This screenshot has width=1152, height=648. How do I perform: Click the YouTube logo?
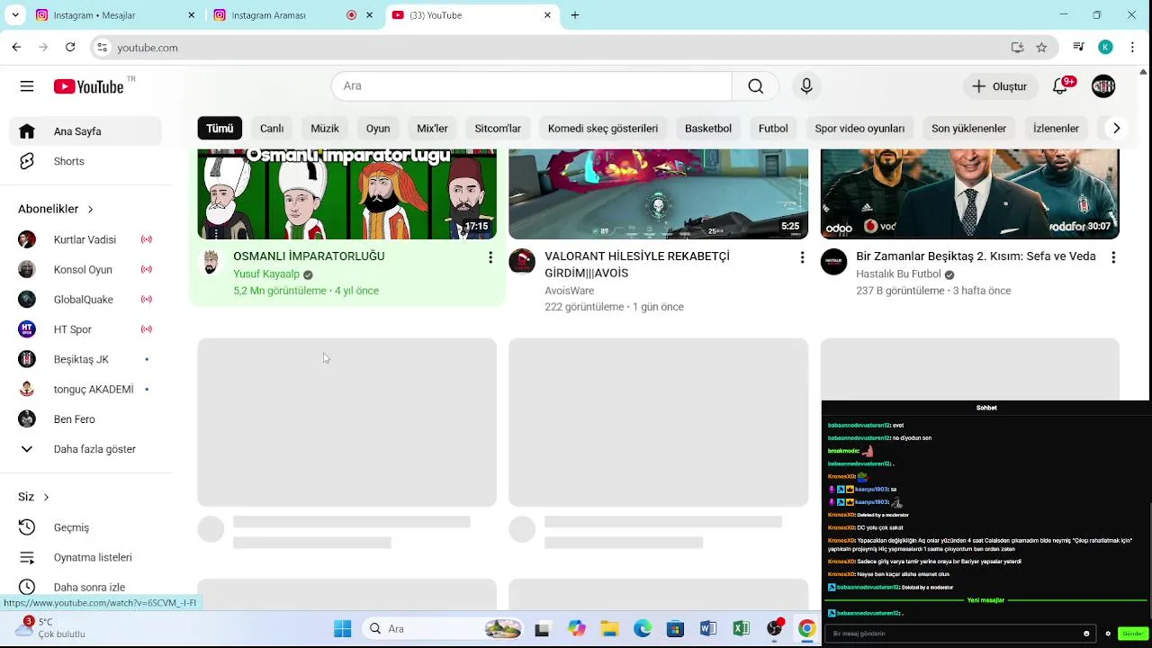tap(88, 86)
